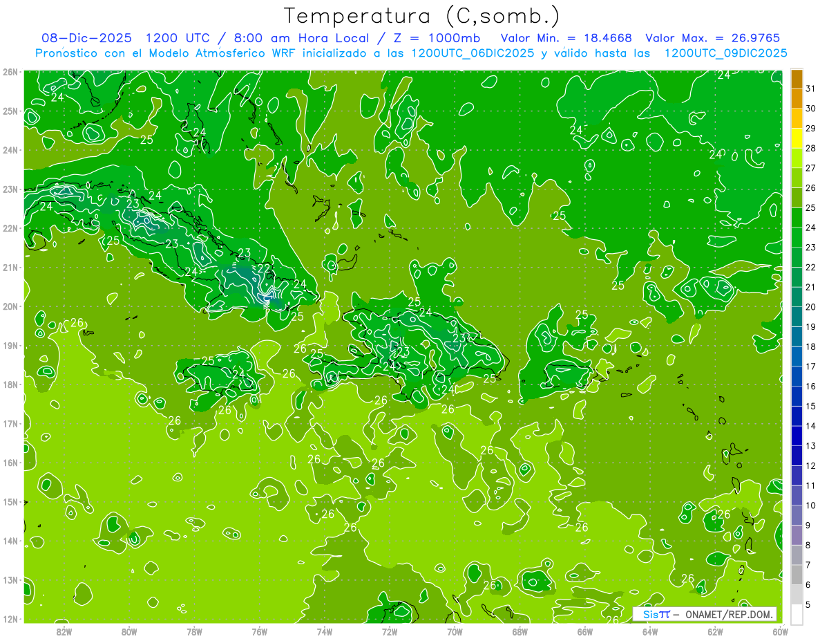829x641 pixels.
Task: Click the "76W" longitude axis label
Action: 260,631
